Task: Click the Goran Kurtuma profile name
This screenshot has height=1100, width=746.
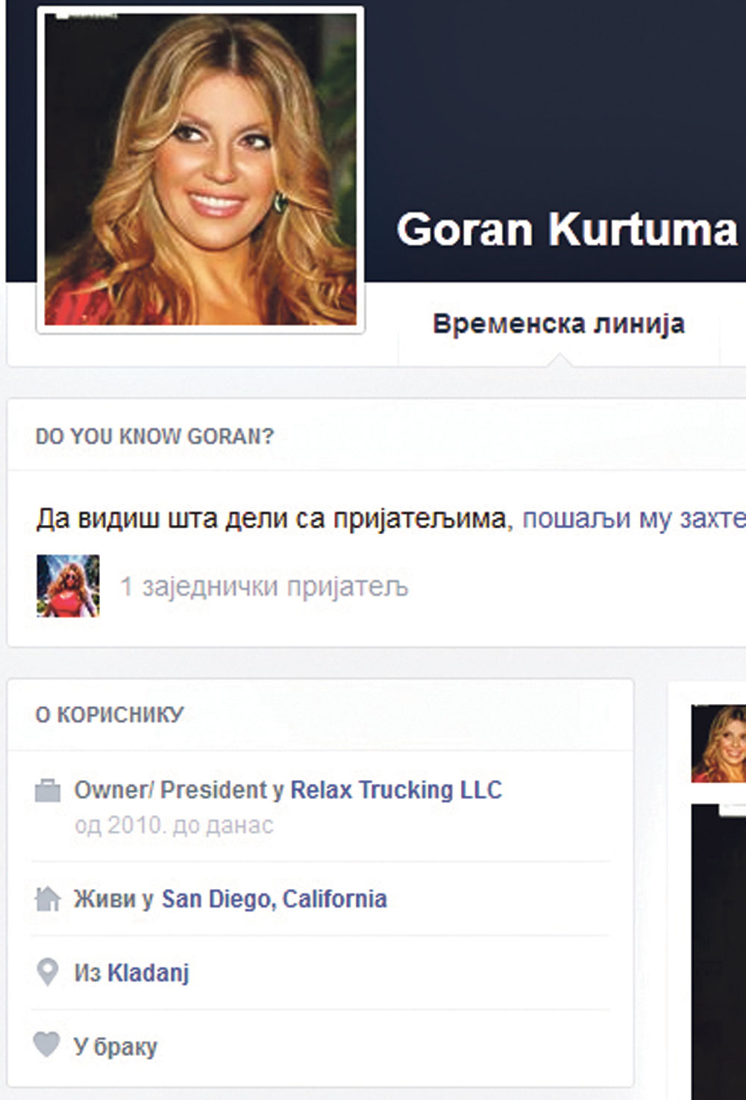Action: (x=567, y=229)
